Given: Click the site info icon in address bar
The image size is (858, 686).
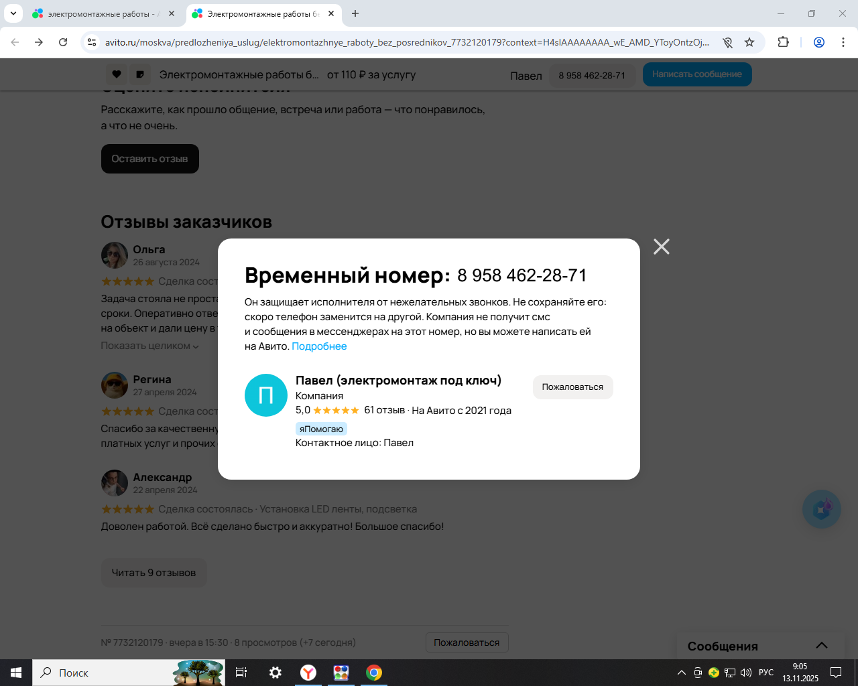Looking at the screenshot, I should [93, 42].
